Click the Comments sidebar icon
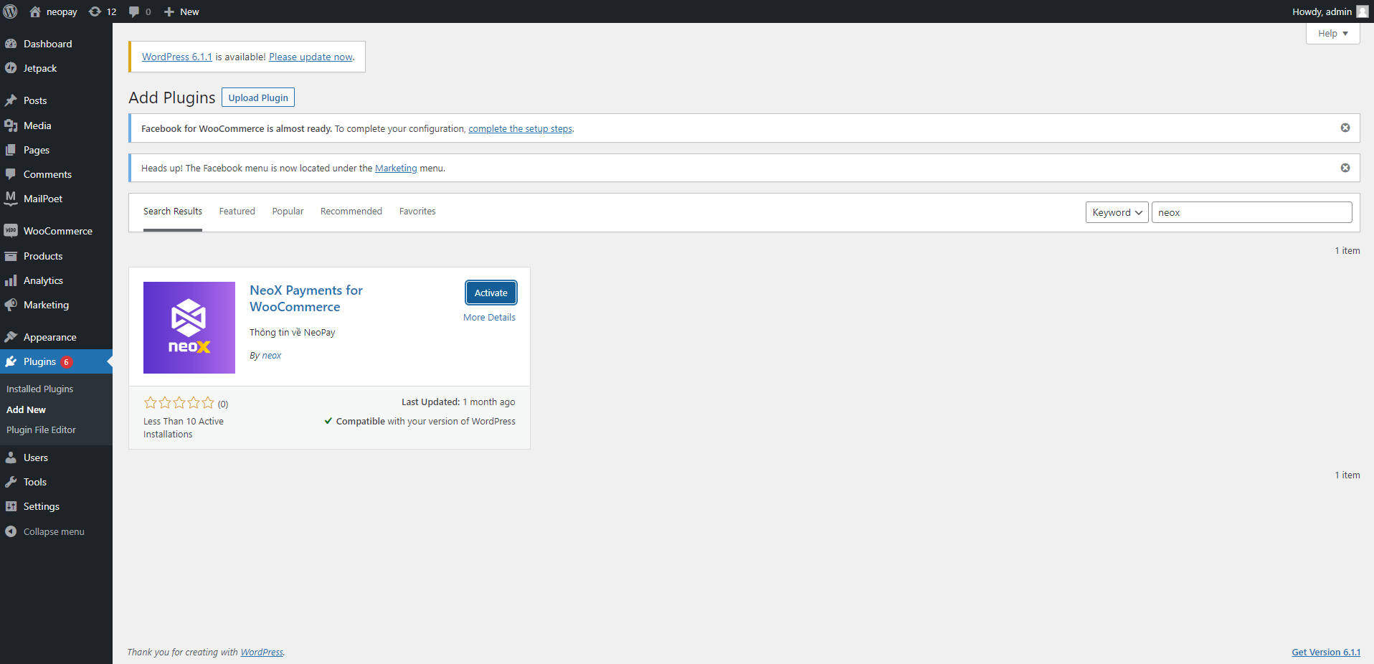The image size is (1374, 664). point(11,174)
